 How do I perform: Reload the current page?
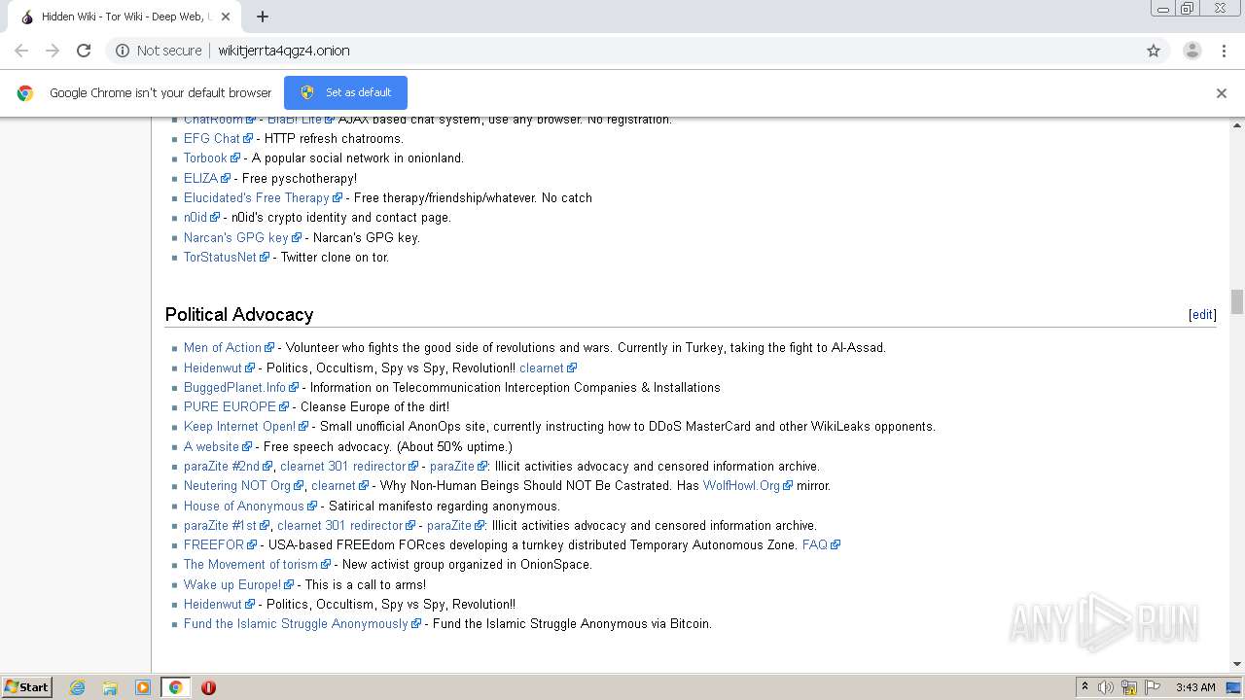[x=84, y=51]
